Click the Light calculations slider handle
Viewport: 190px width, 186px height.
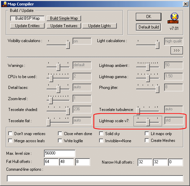point(157,45)
